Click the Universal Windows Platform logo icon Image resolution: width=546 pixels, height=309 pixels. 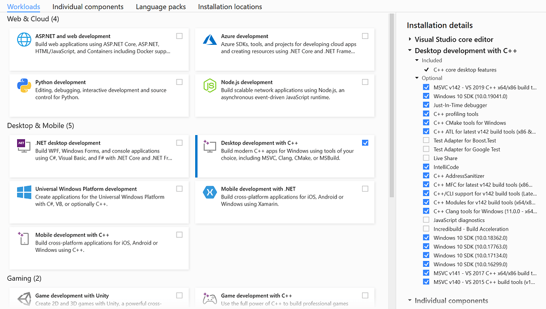pyautogui.click(x=25, y=193)
